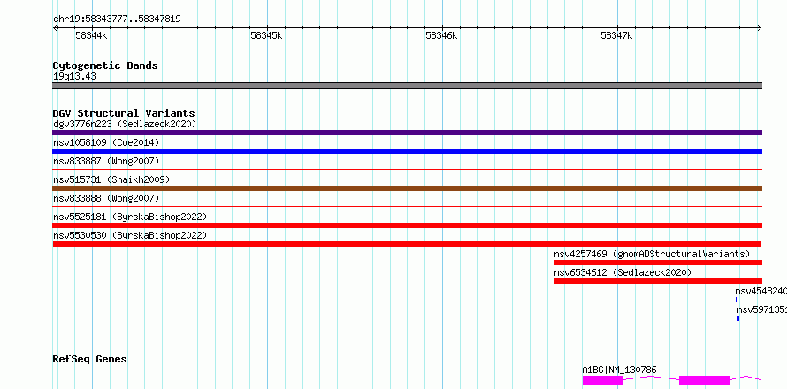
Task: Click the chr19:58343777..58347819 coordinate label
Action: (117, 19)
